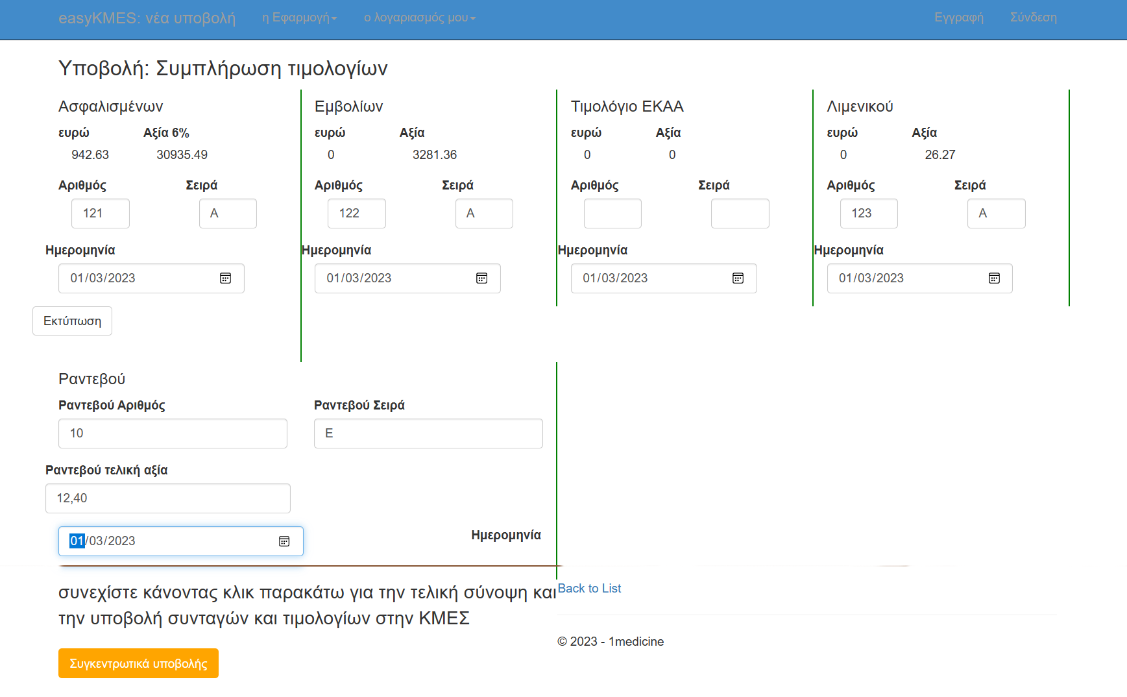Open calendar picker in Ασφαλισμένων date field
This screenshot has width=1127, height=697.
click(x=225, y=278)
